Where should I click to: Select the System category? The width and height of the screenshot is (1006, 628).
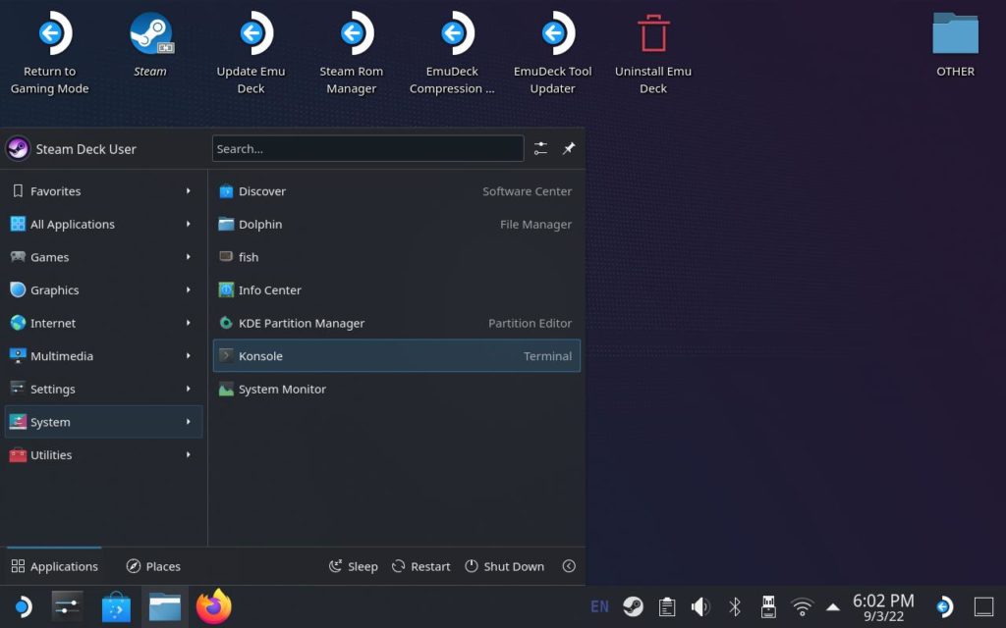pyautogui.click(x=103, y=422)
